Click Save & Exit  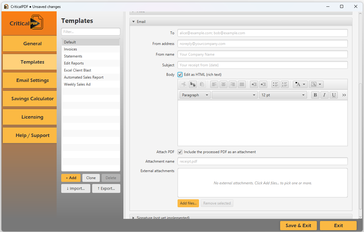click(x=298, y=226)
